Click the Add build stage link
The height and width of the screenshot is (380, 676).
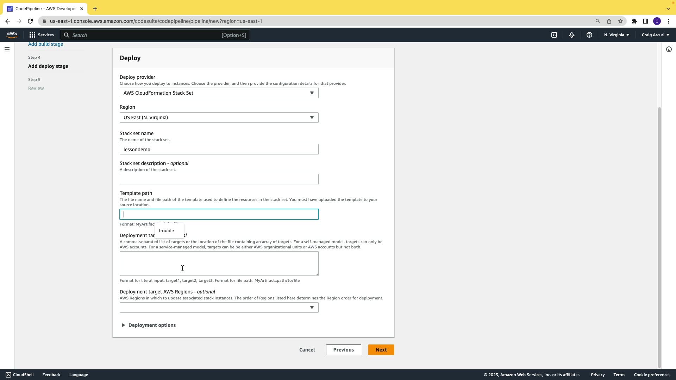pyautogui.click(x=45, y=44)
